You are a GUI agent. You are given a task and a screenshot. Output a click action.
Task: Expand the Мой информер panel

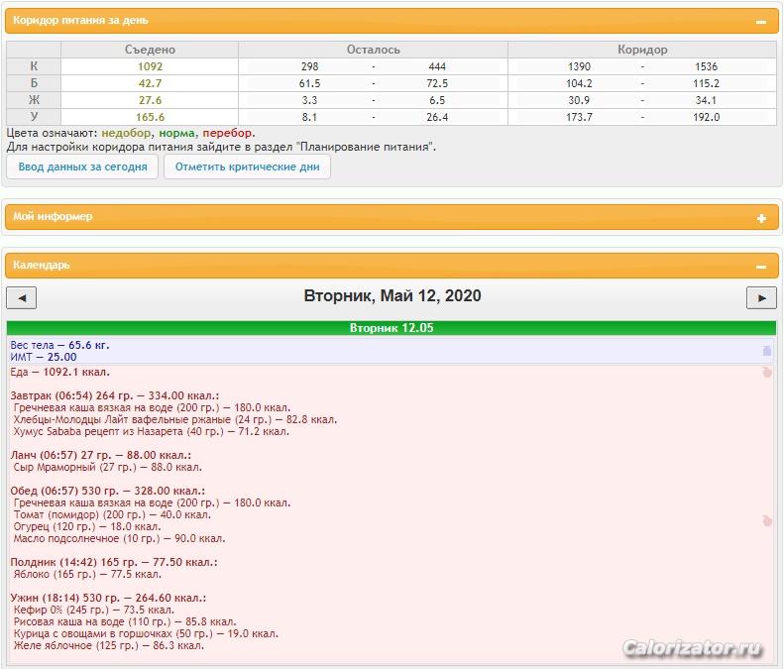[x=761, y=218]
